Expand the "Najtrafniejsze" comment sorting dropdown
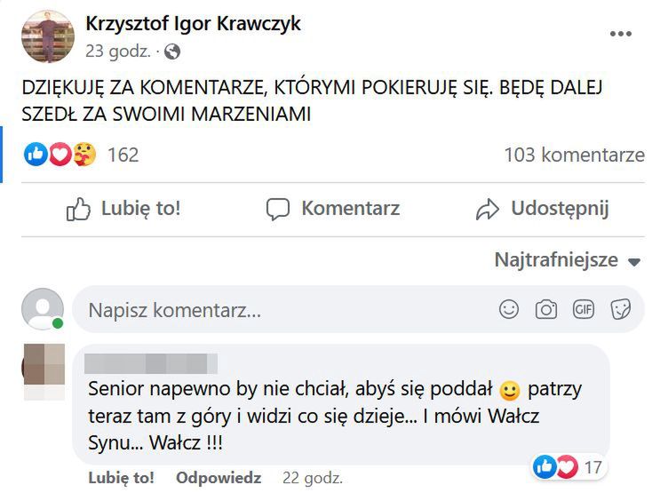This screenshot has width=660, height=493. [x=568, y=260]
